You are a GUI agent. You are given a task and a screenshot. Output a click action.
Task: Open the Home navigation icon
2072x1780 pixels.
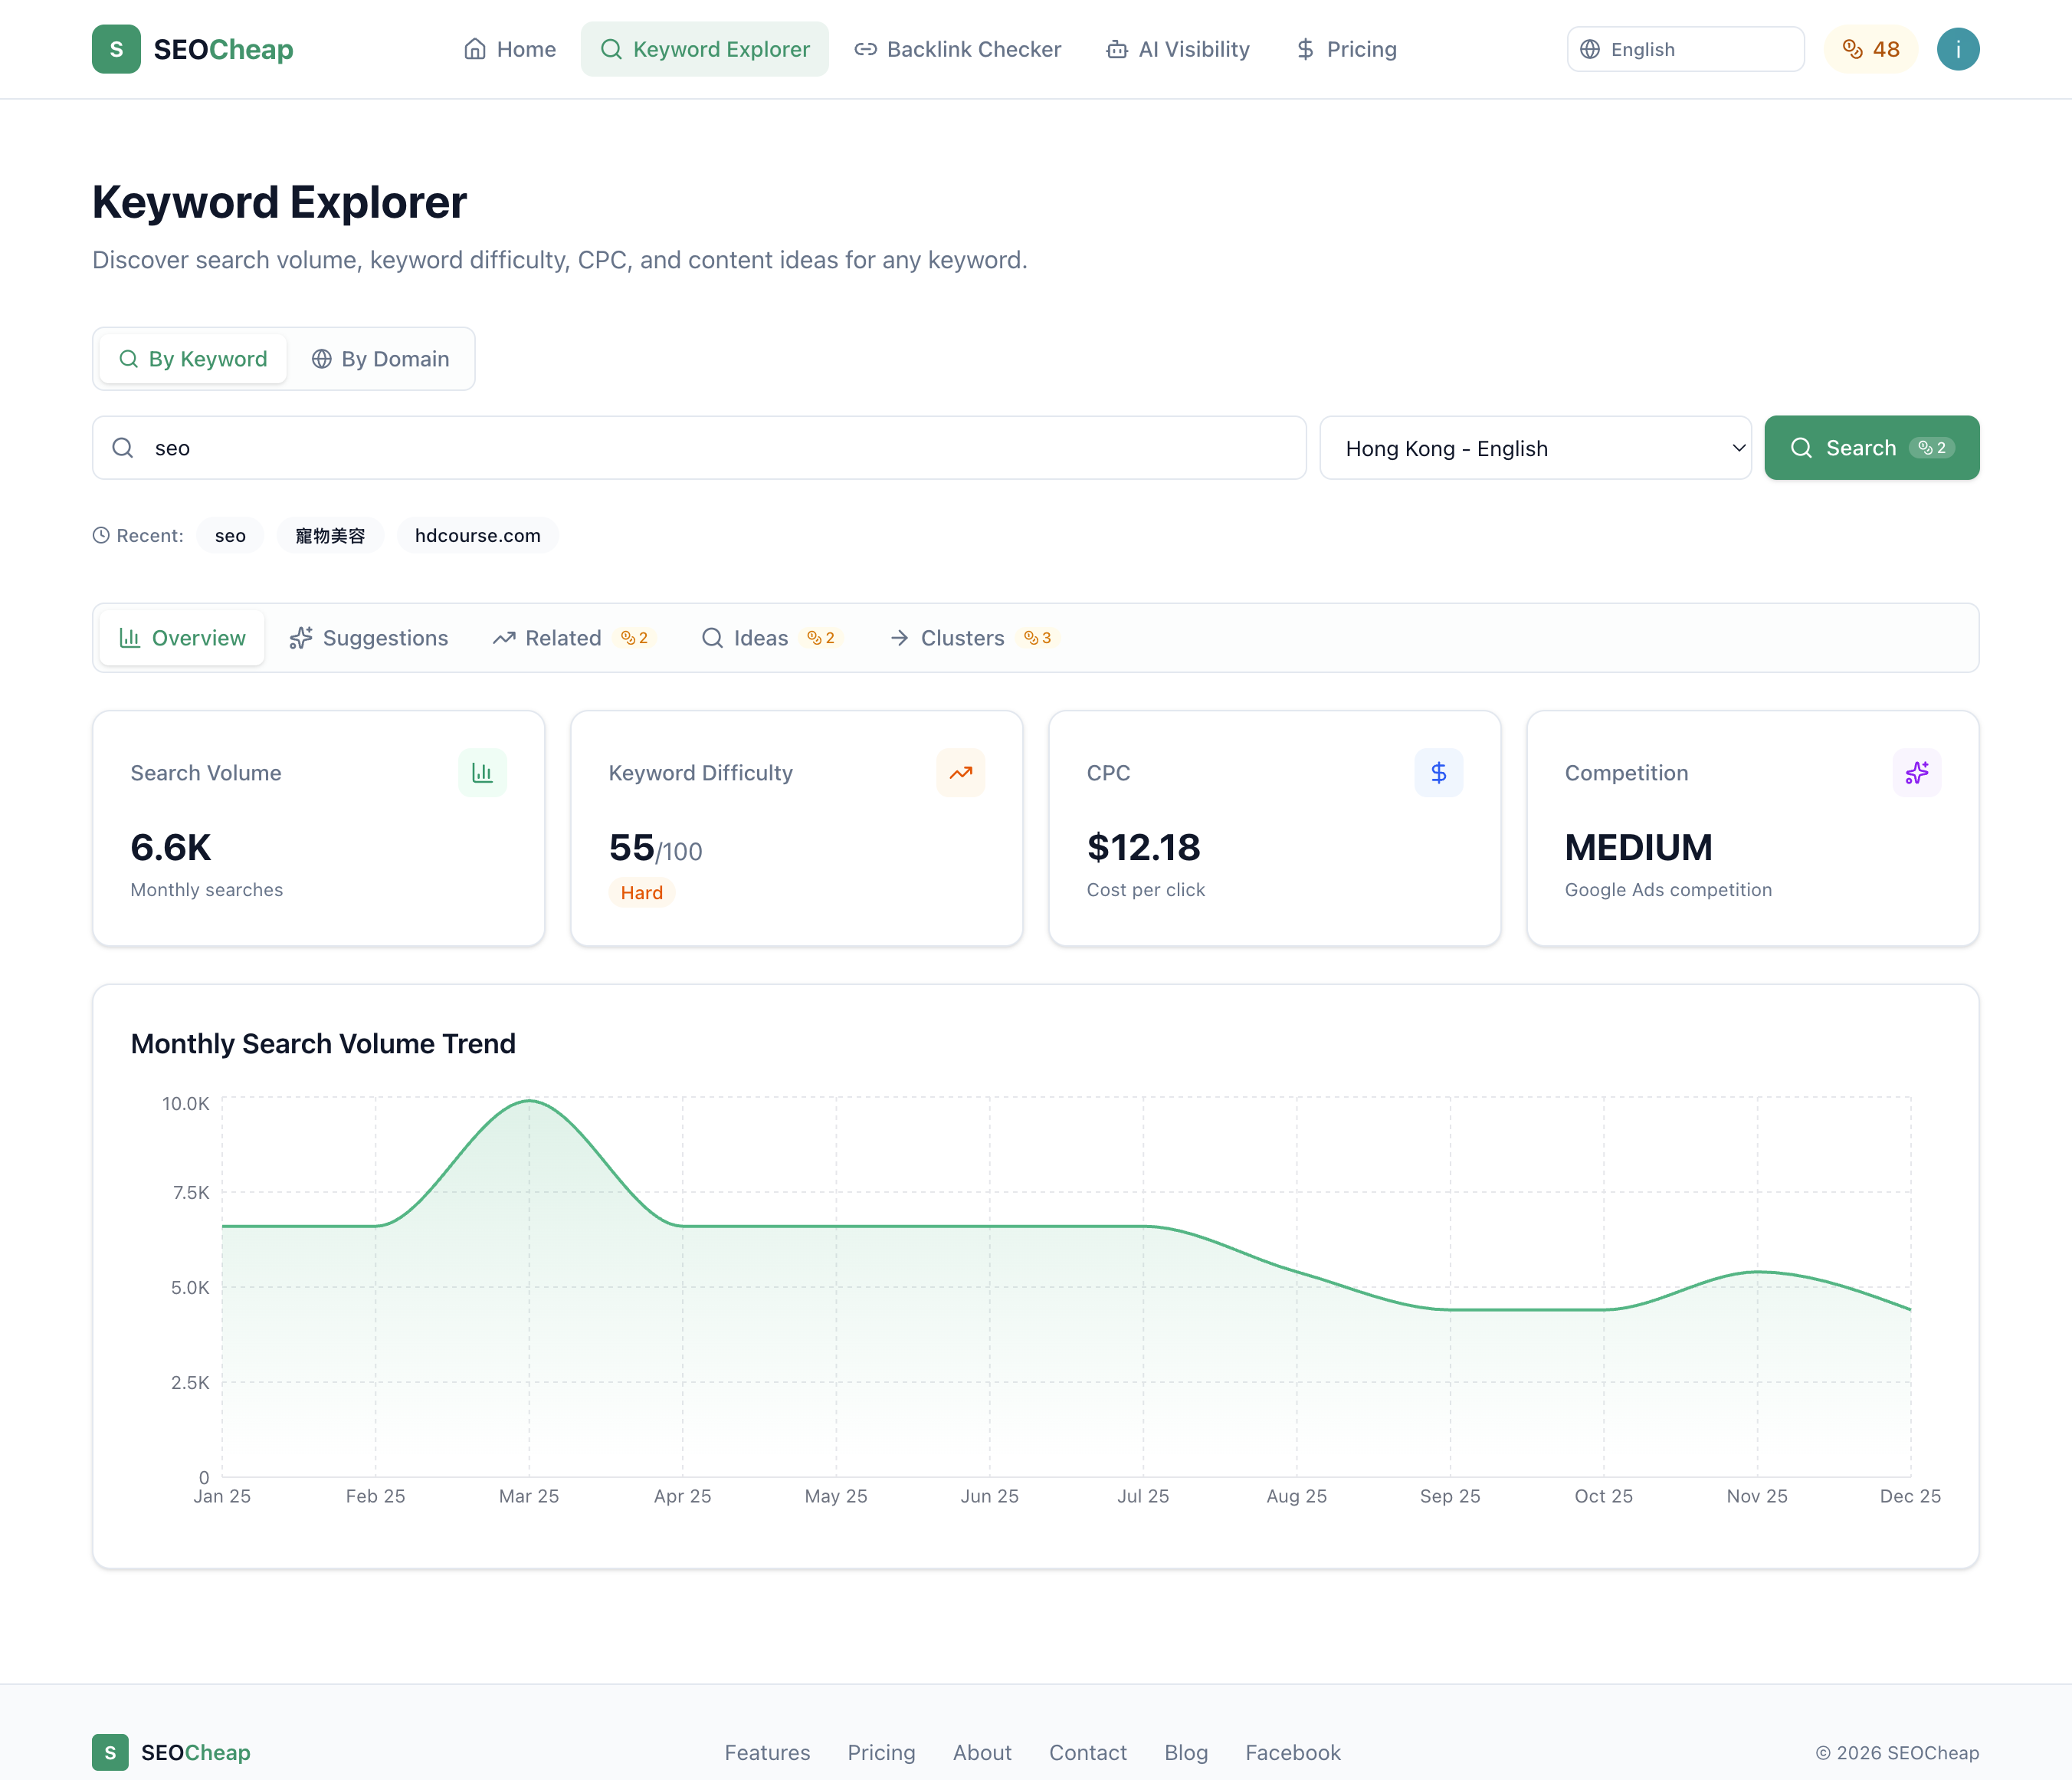tap(476, 48)
